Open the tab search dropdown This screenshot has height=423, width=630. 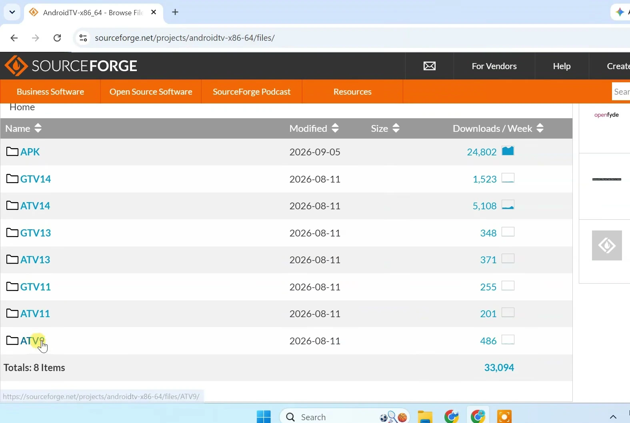12,12
